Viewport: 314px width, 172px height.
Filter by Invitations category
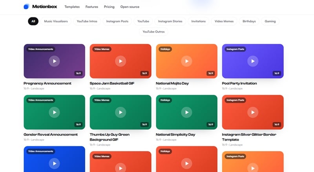pyautogui.click(x=199, y=21)
